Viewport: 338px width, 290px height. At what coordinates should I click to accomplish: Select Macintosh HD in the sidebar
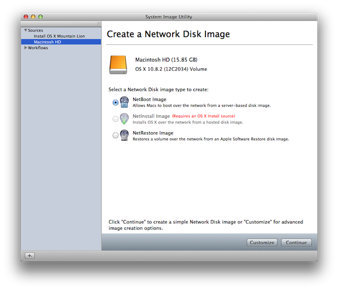48,42
